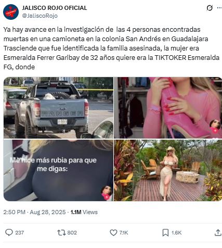
Task: Click the reply speech bubble icon
Action: 9,232
